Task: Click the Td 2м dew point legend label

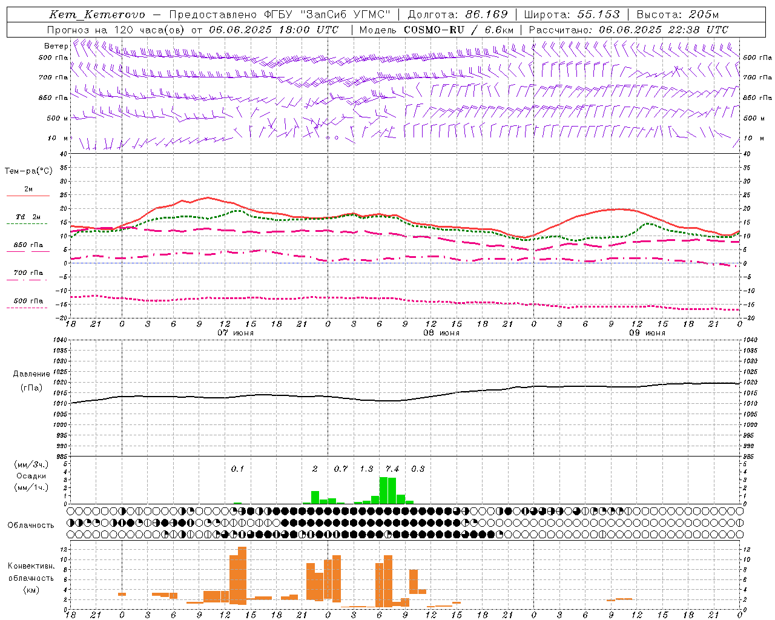Action: click(28, 217)
